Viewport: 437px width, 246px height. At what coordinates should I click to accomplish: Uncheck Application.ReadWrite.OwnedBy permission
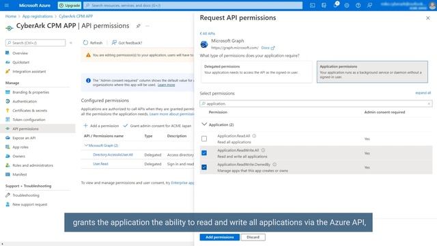pos(204,167)
